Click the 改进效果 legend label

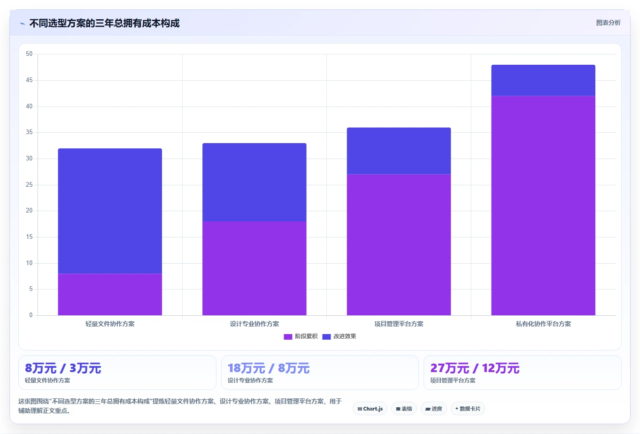coord(345,336)
